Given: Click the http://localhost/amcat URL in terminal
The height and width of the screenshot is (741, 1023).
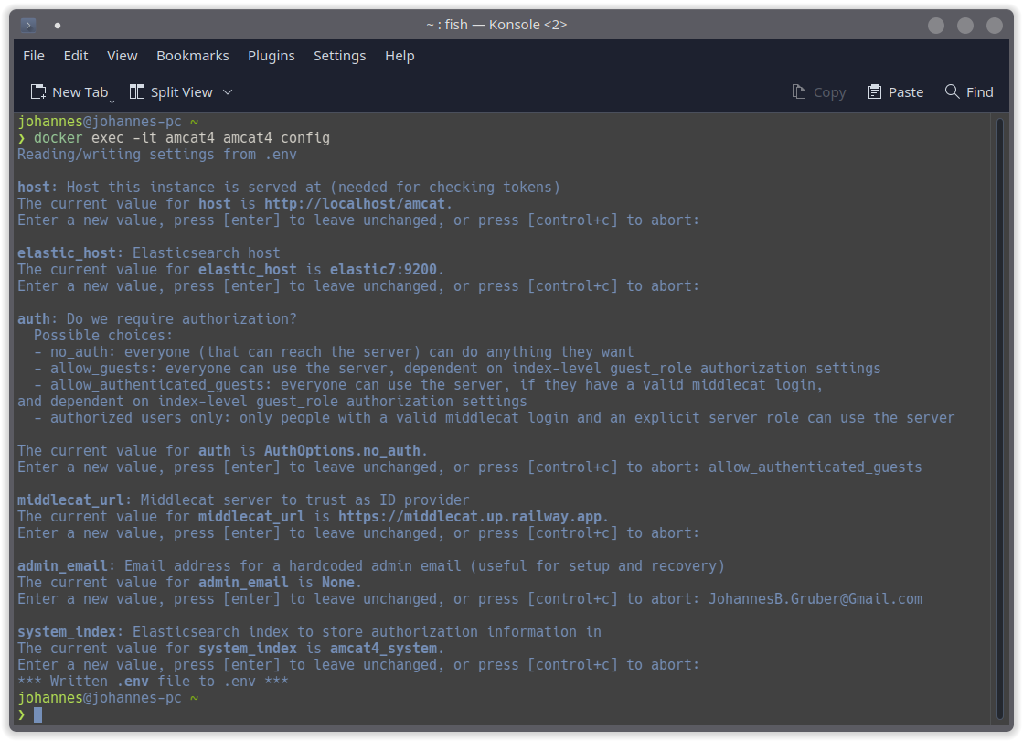Looking at the screenshot, I should (354, 204).
